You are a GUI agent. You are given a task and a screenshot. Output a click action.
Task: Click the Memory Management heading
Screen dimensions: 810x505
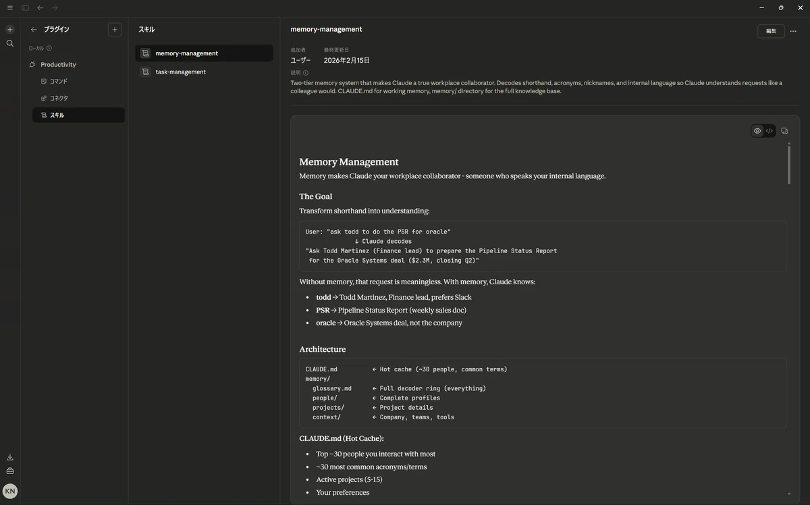pyautogui.click(x=349, y=162)
